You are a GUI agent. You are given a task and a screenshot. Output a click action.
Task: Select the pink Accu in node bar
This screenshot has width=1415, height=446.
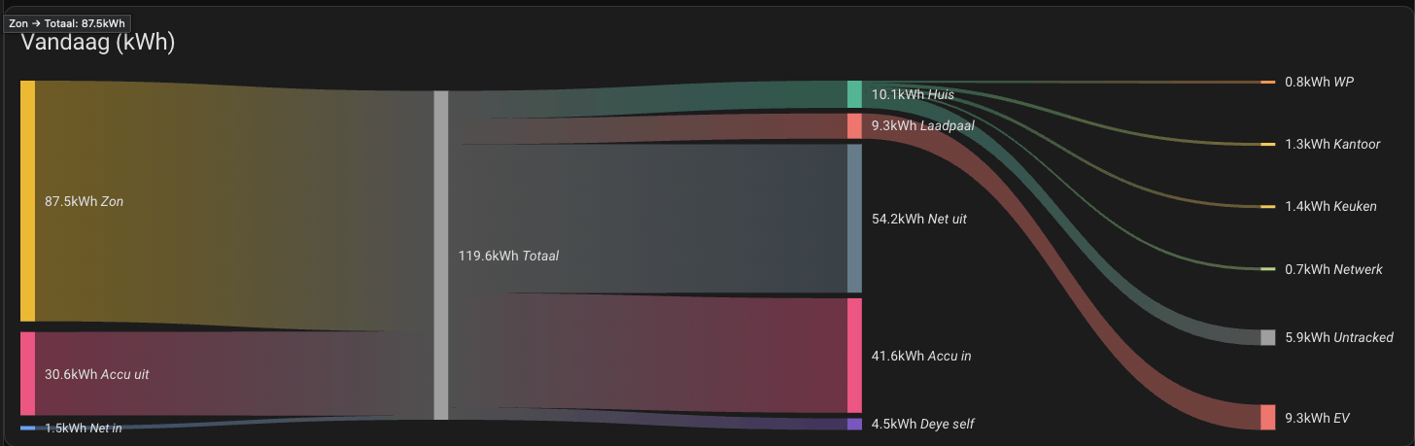854,356
